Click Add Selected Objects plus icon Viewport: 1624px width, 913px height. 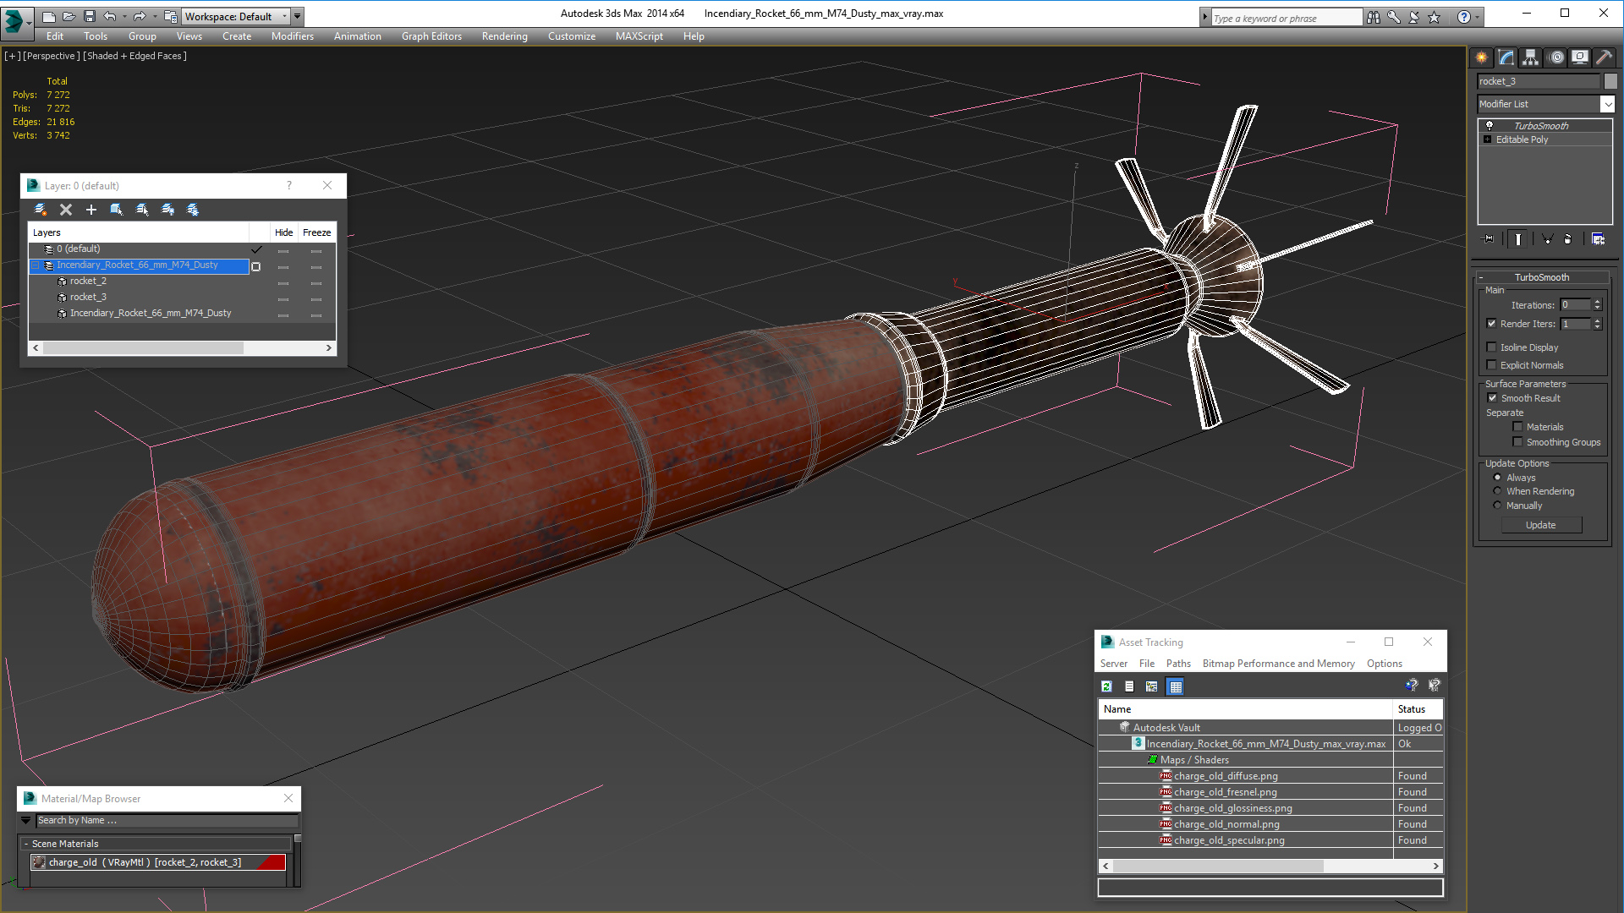coord(91,210)
